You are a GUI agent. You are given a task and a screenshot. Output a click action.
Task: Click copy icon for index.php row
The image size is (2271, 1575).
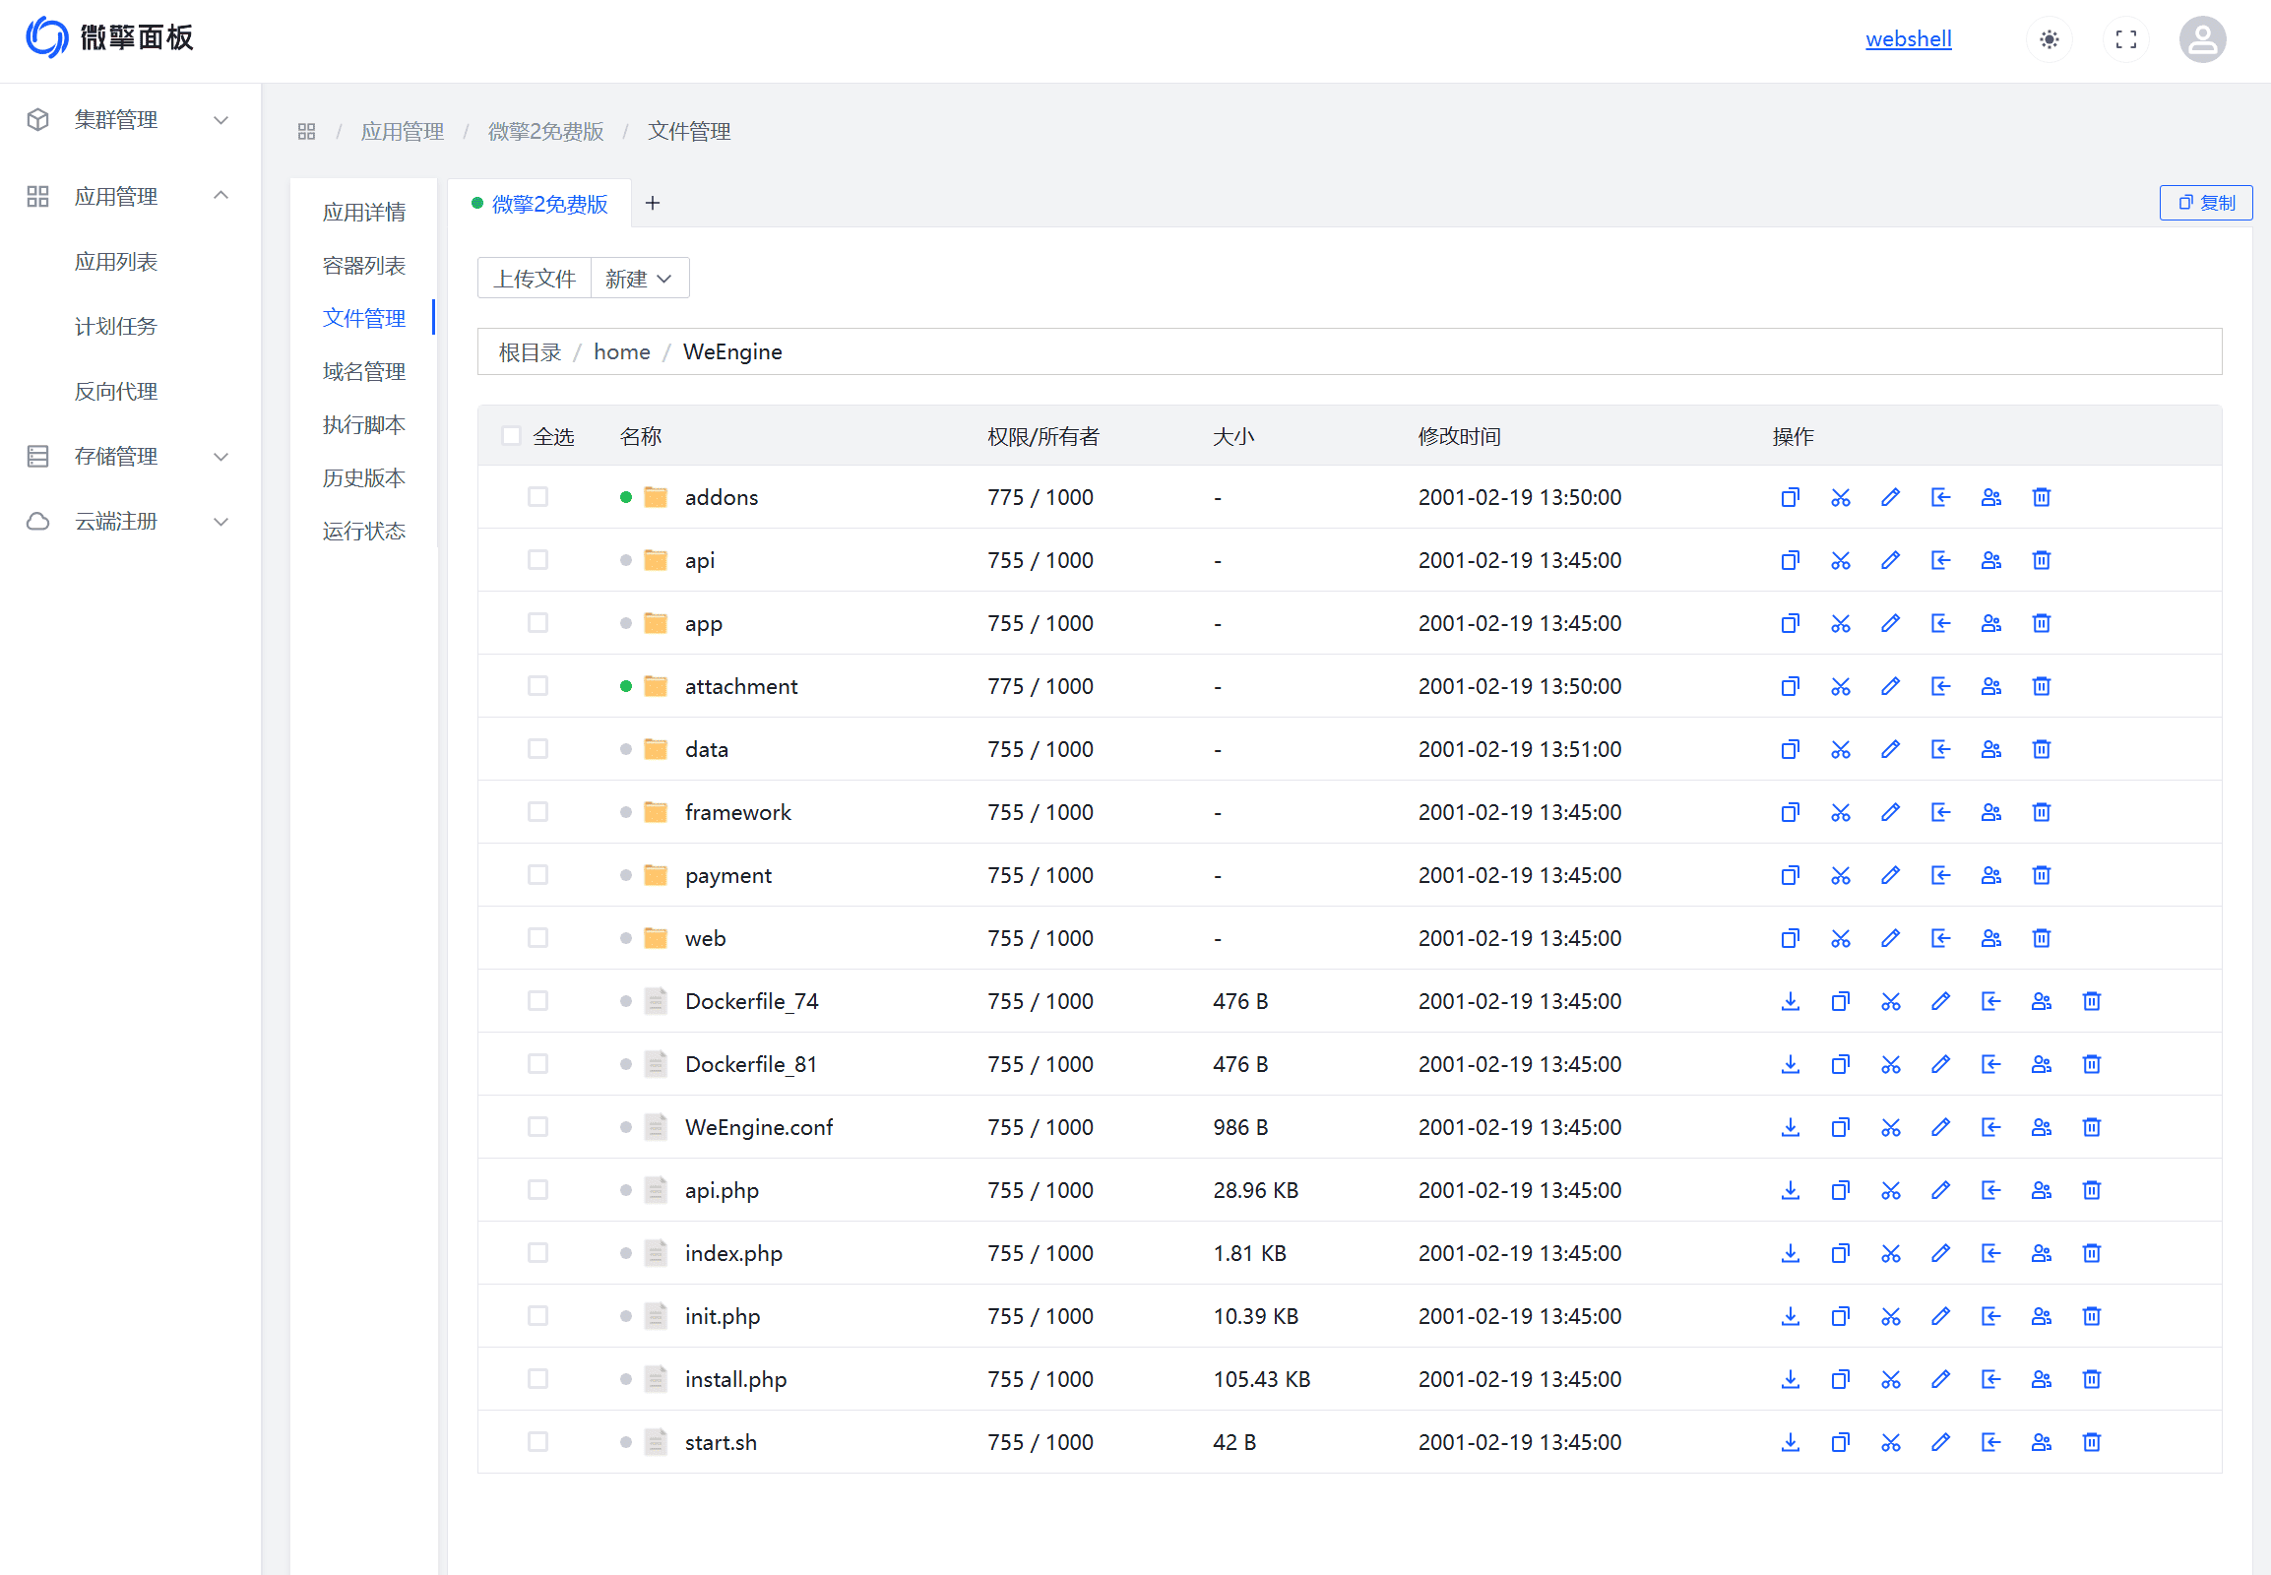tap(1840, 1253)
